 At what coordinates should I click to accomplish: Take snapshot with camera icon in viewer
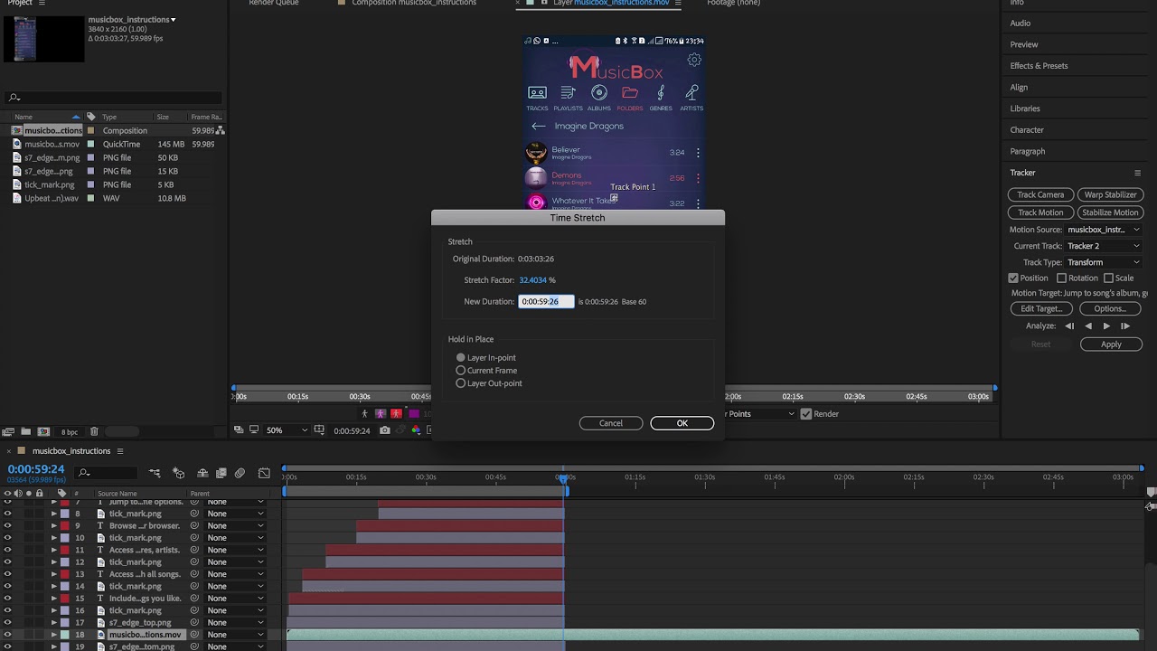[x=385, y=430]
